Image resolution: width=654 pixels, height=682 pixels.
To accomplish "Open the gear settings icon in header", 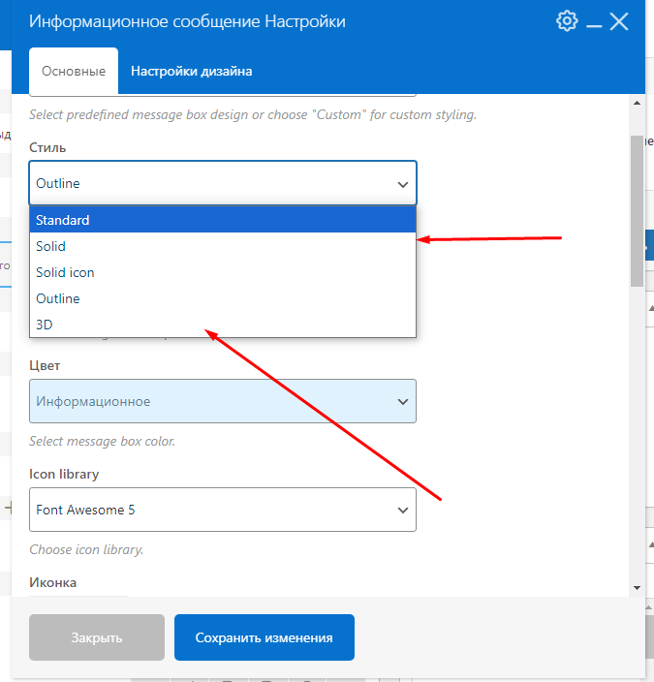I will point(567,21).
